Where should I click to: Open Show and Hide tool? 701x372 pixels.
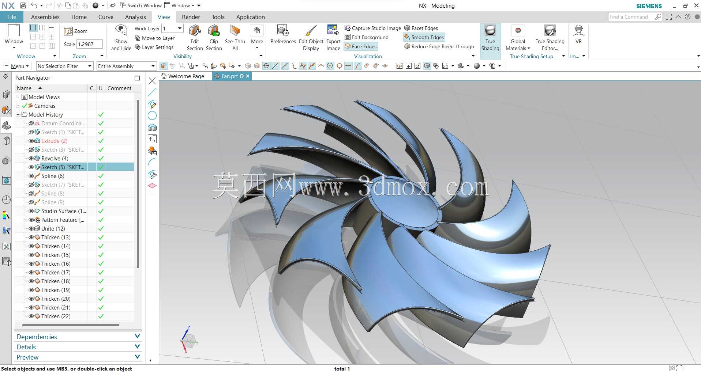pos(121,38)
